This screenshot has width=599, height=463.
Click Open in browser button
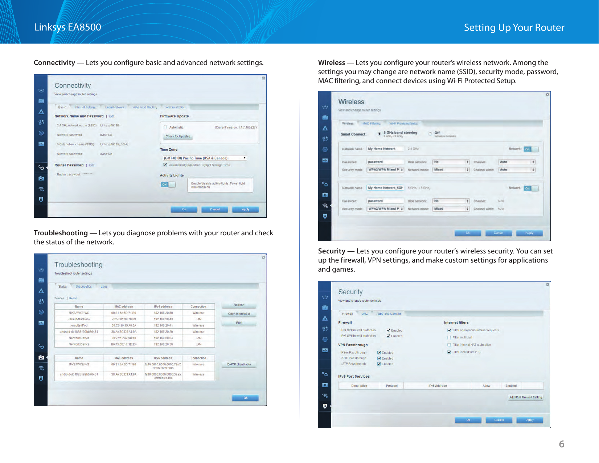239,314
